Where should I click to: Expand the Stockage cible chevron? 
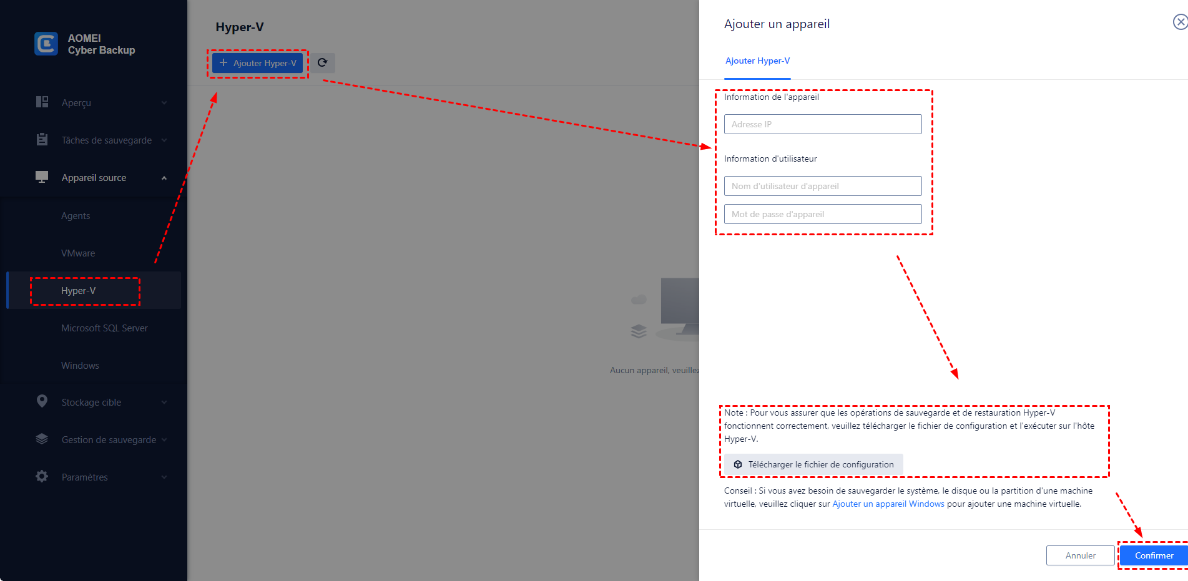(x=164, y=403)
